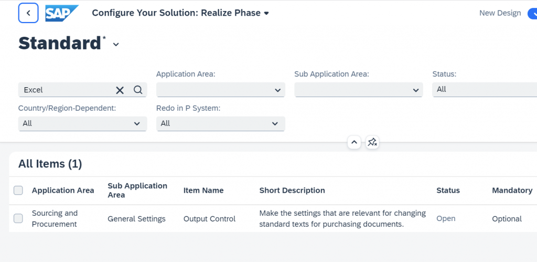Toggle the New Design switch
The width and height of the screenshot is (537, 262).
point(532,13)
